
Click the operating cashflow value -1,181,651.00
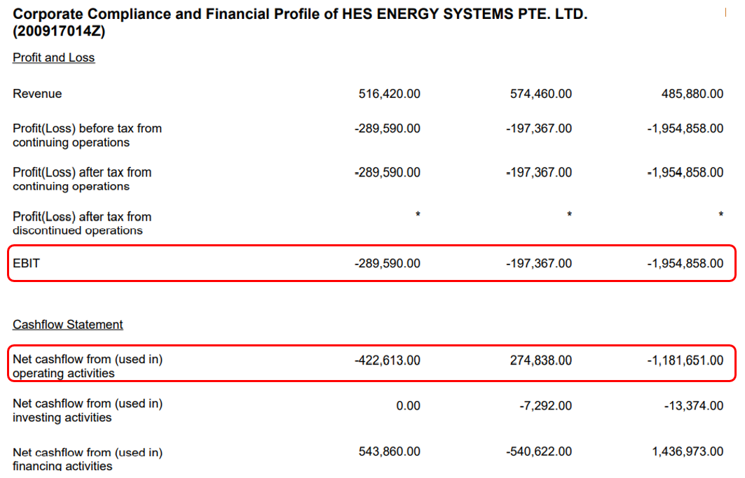pos(685,360)
